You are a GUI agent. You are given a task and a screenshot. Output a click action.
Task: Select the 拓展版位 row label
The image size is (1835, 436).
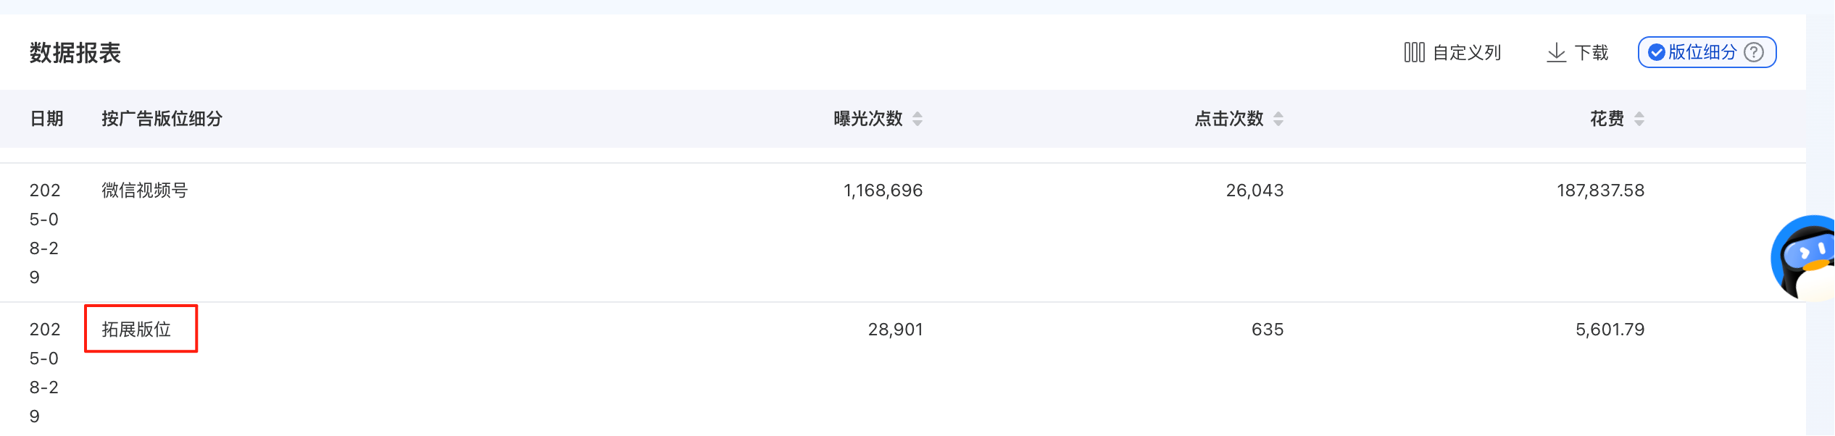tap(136, 330)
